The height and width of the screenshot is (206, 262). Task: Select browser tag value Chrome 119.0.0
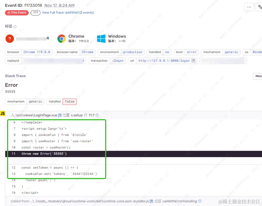click(x=37, y=52)
